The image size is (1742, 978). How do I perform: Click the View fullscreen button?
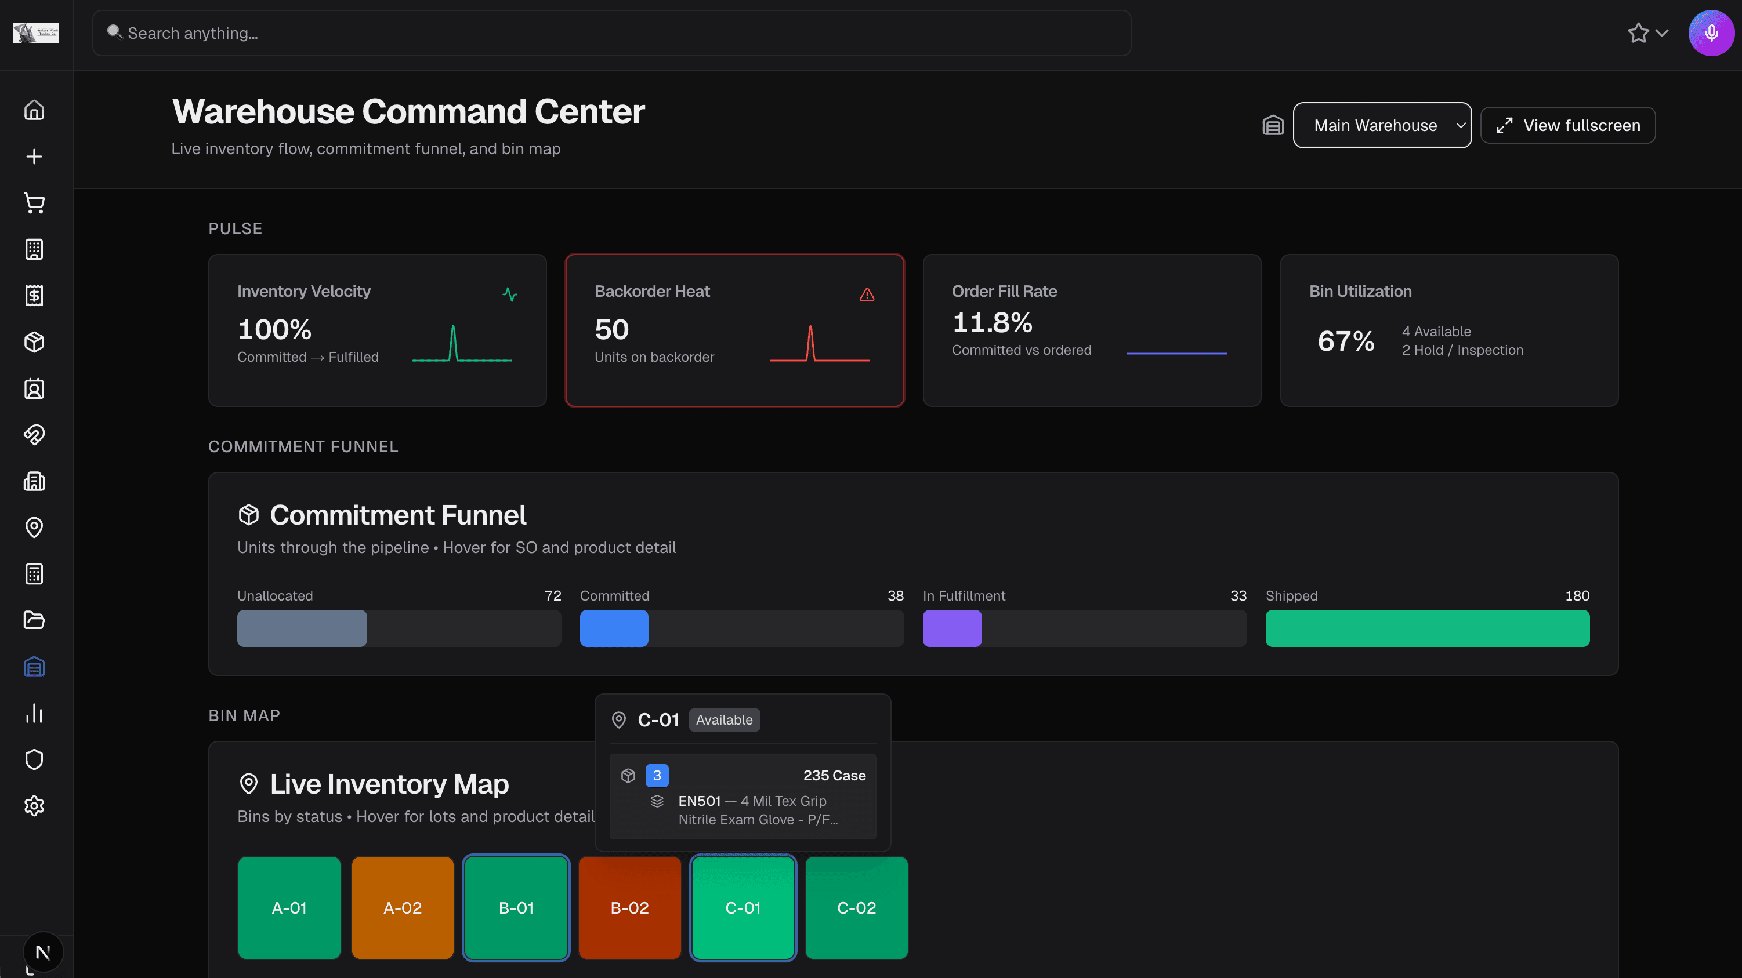(x=1567, y=125)
